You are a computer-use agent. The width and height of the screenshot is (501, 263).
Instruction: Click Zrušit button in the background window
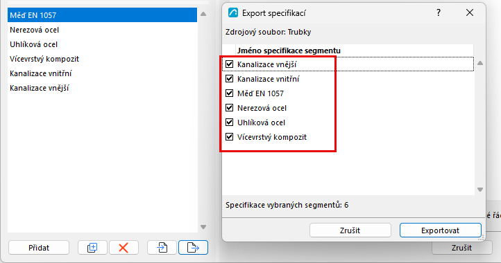click(x=461, y=248)
